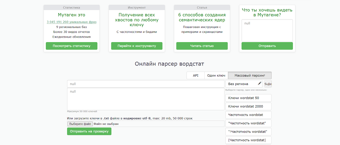Focus the single-line null input above keys textarea
This screenshot has height=145, width=340.
(146, 84)
